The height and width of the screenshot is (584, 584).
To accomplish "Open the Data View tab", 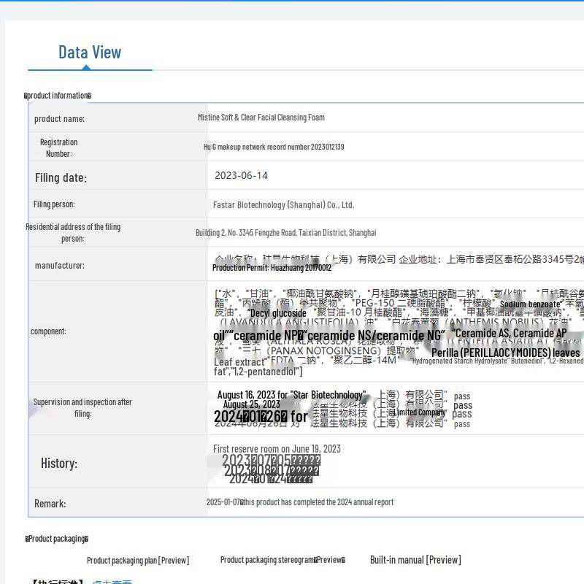I will (90, 53).
